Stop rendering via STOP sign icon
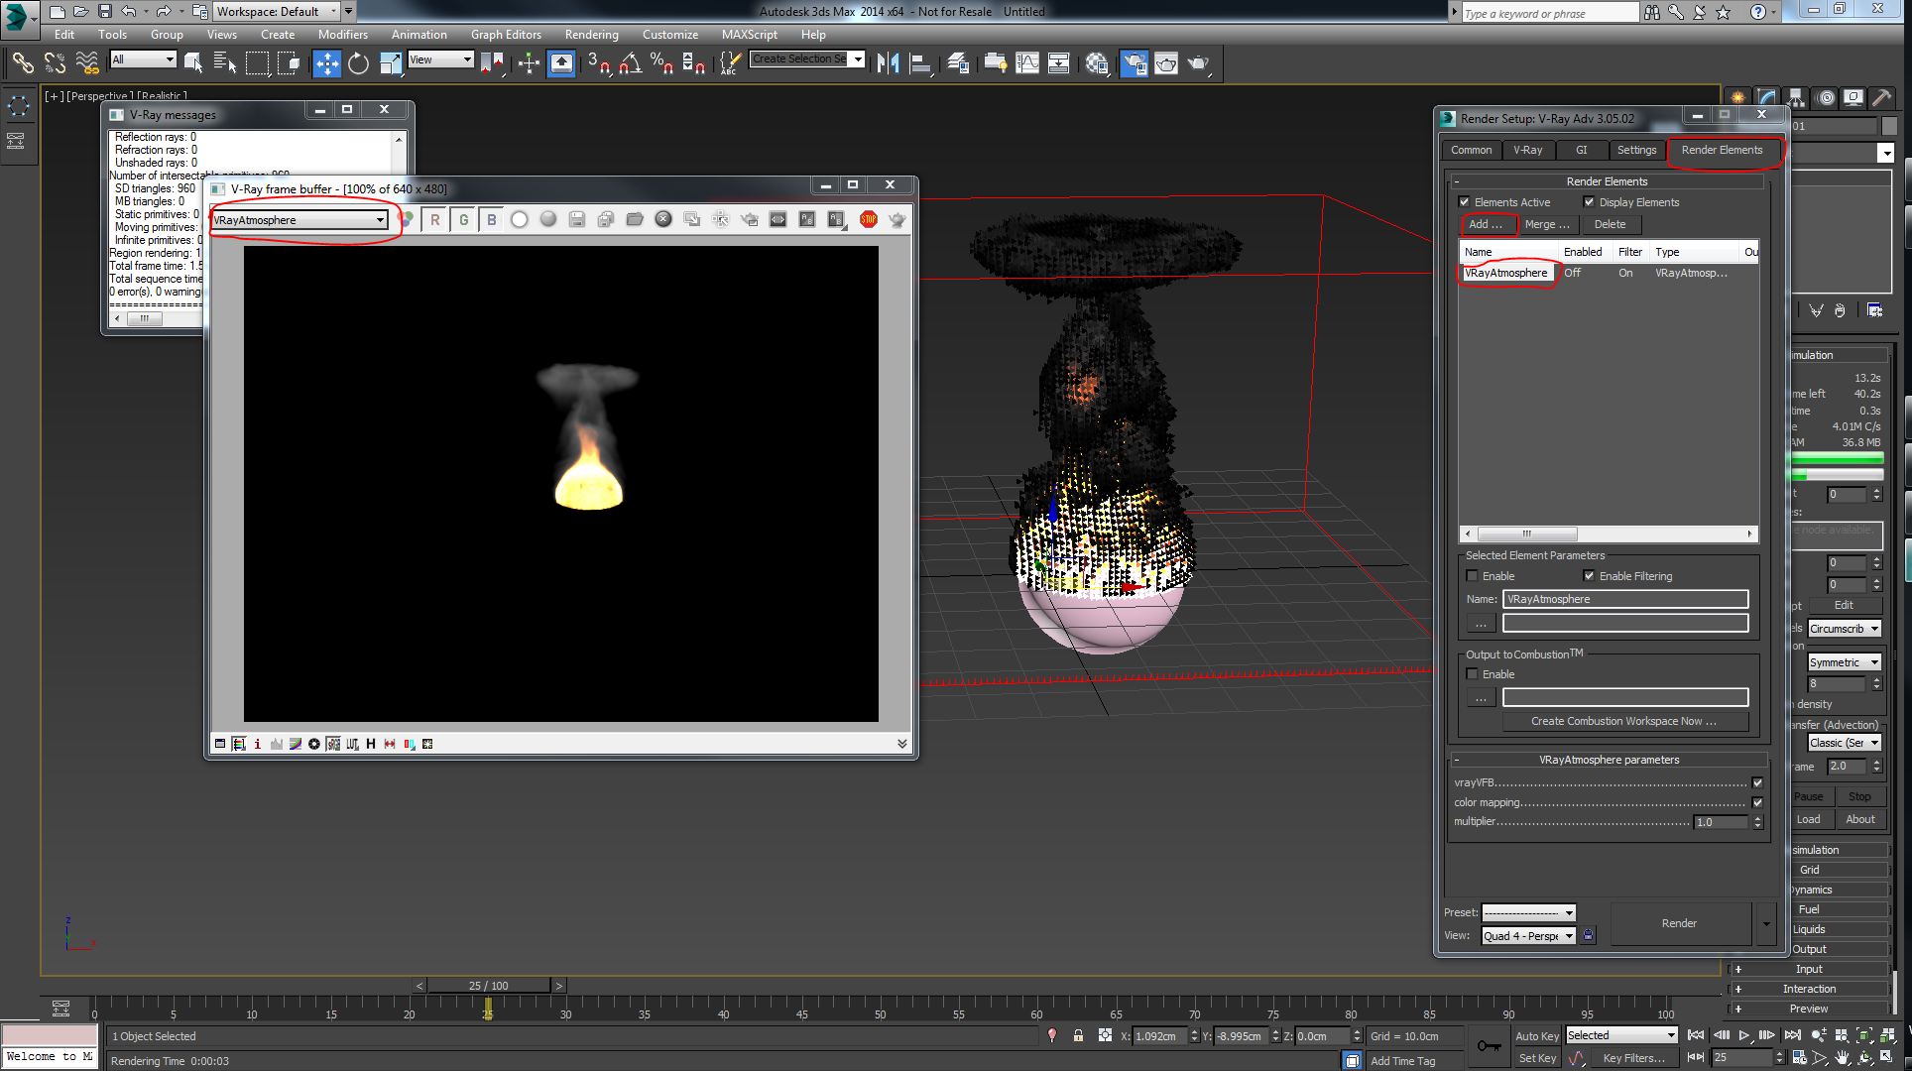Viewport: 1912px width, 1071px height. 869,220
